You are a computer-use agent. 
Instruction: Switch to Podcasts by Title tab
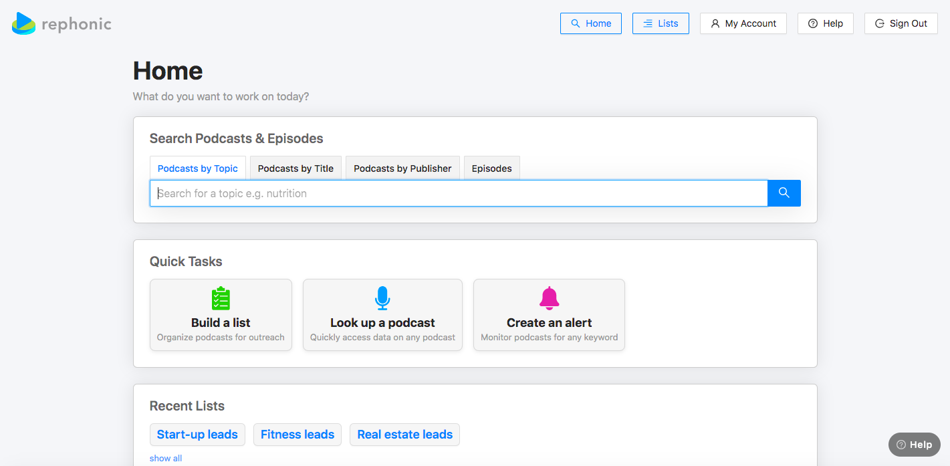tap(295, 168)
